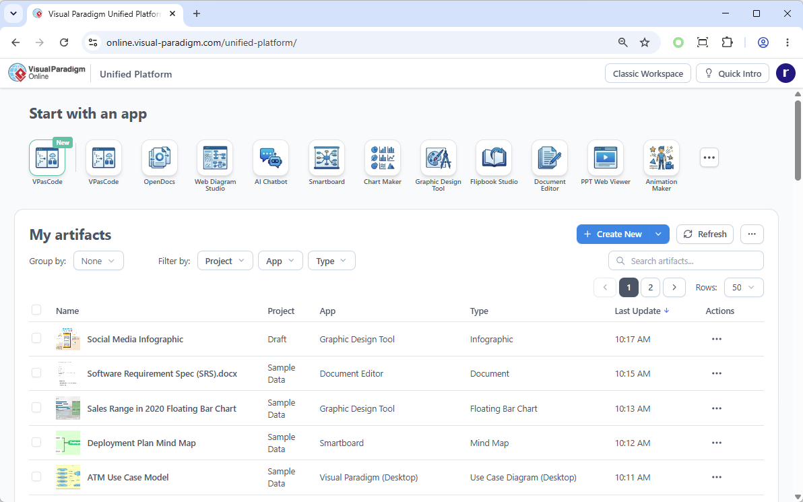Open actions menu for Sales Range Floating Bar Chart
Viewport: 803px width, 502px height.
click(x=717, y=408)
